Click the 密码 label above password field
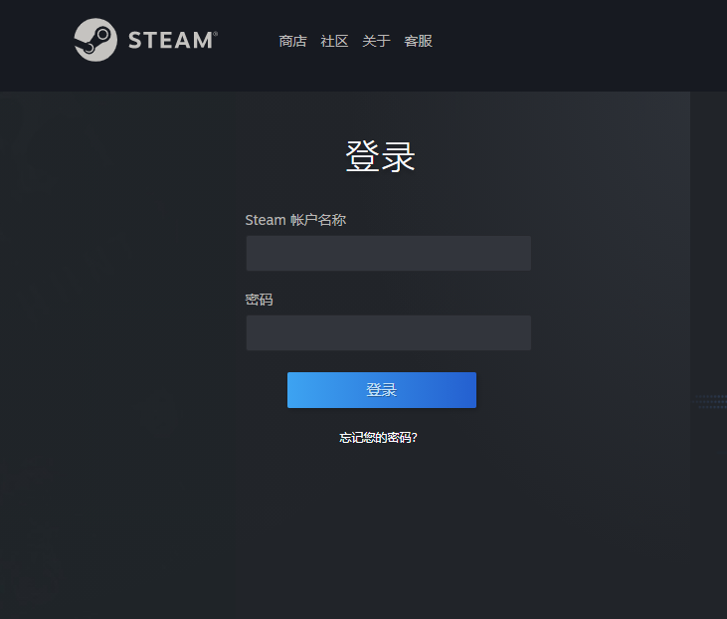Viewport: 727px width, 619px height. click(259, 300)
